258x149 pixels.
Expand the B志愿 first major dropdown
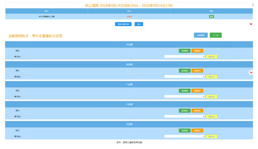coord(185,76)
